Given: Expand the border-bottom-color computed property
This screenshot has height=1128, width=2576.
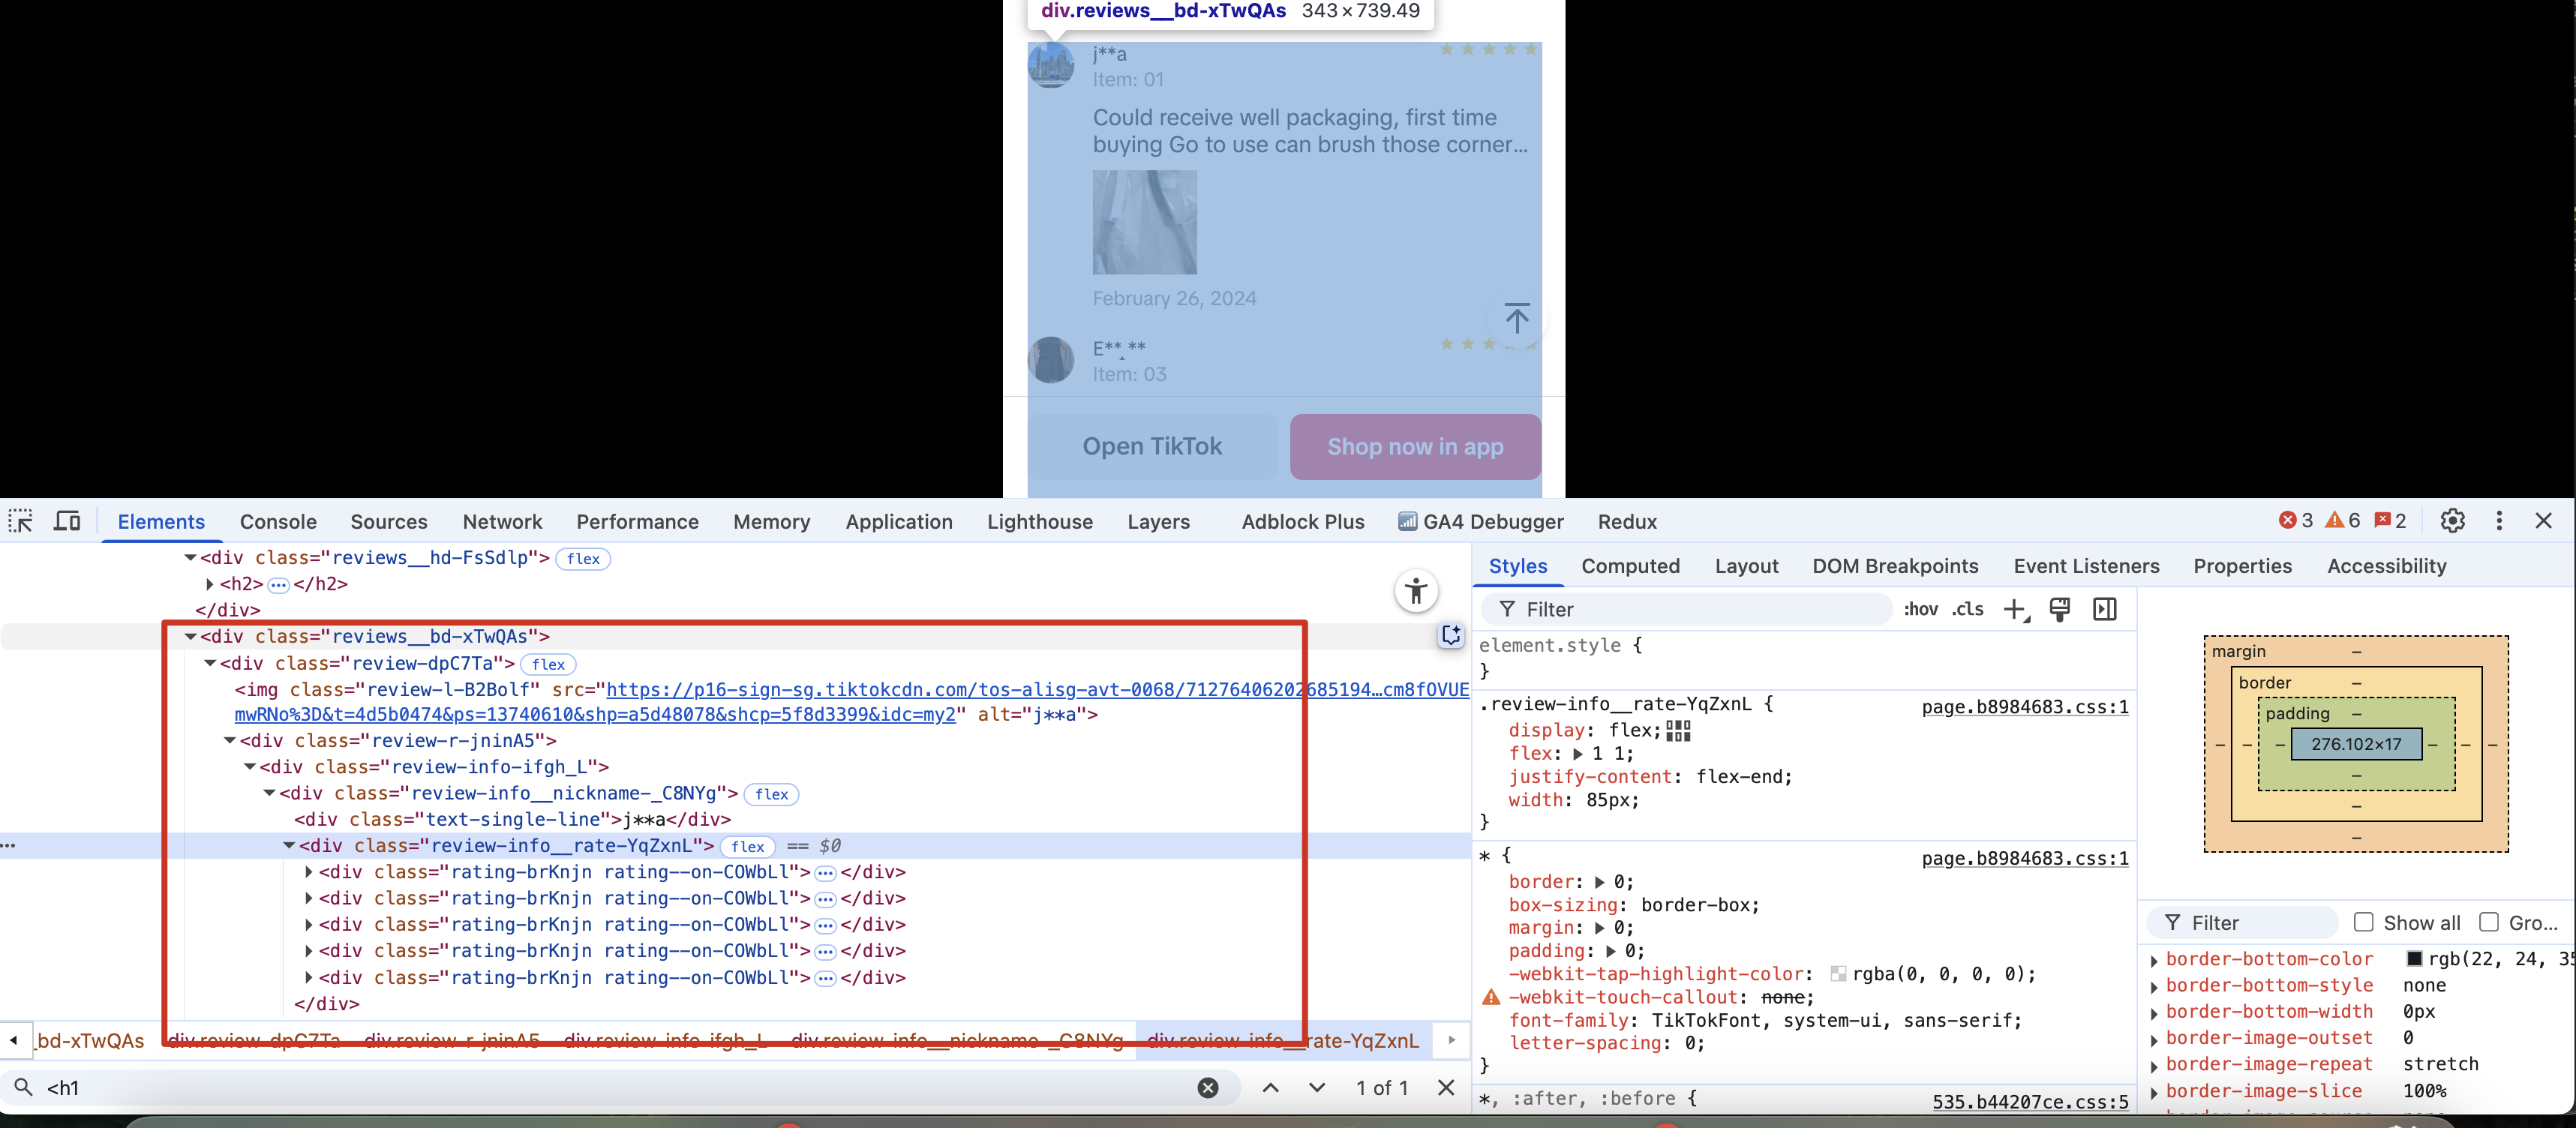Looking at the screenshot, I should click(x=2154, y=960).
